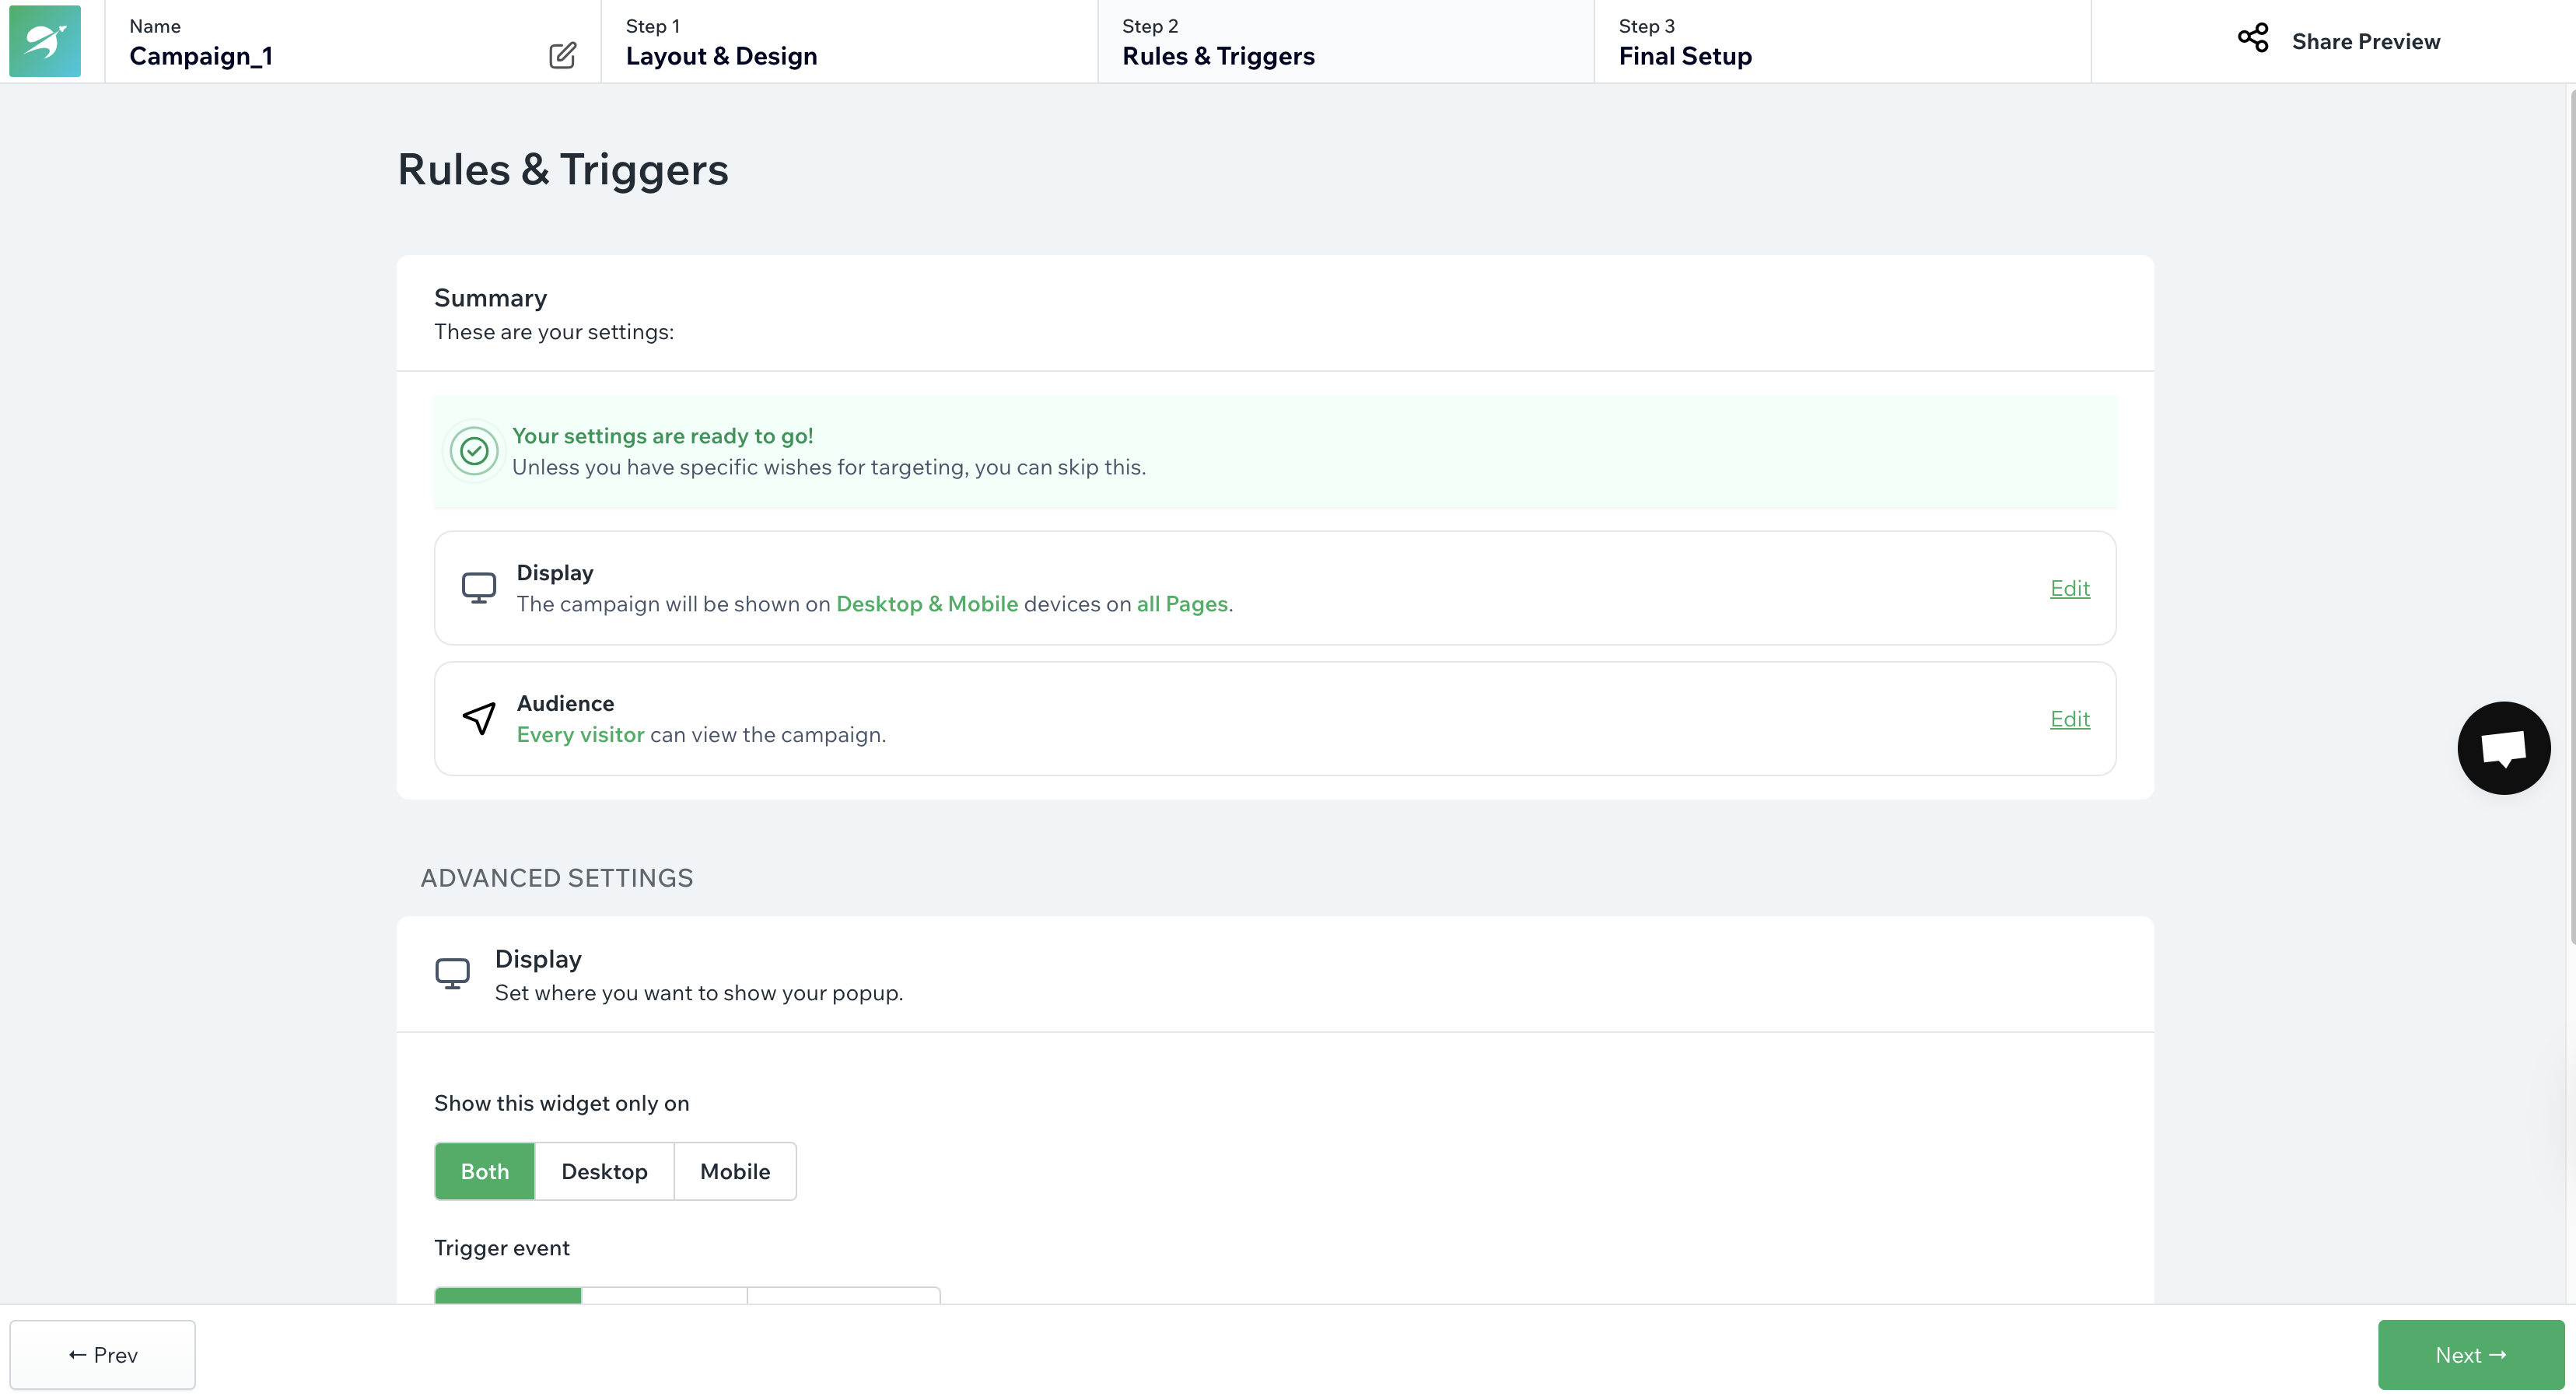
Task: Select Desktop only option
Action: pyautogui.click(x=604, y=1171)
